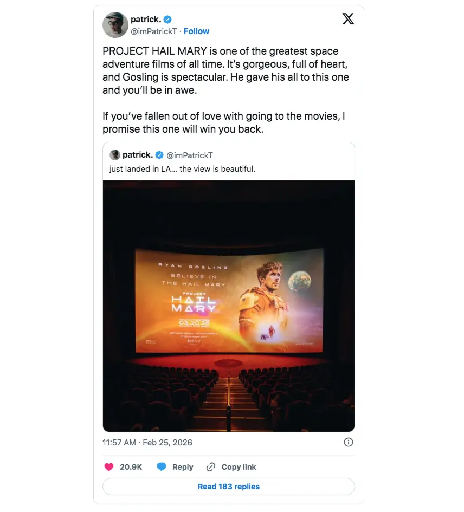Click the copy link chain icon

pyautogui.click(x=211, y=467)
